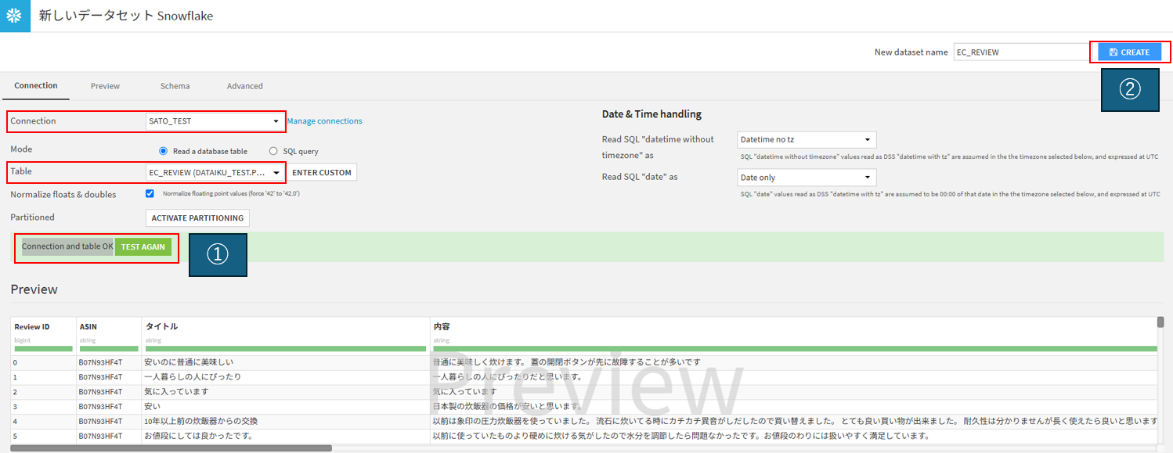Click the title cell 10年以上前の炊飯器からの交換

(285, 421)
